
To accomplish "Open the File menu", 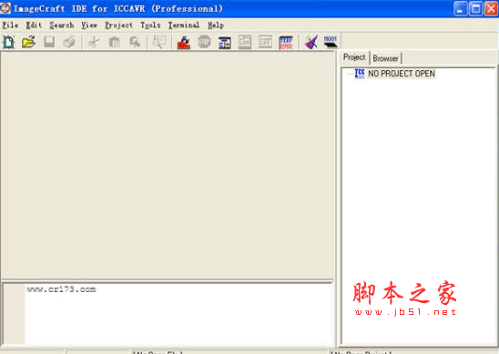I will [10, 25].
